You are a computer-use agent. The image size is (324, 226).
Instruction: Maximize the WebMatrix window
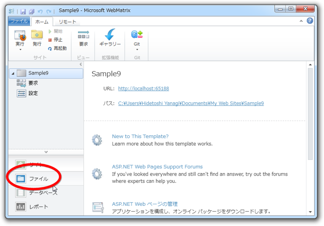point(291,9)
